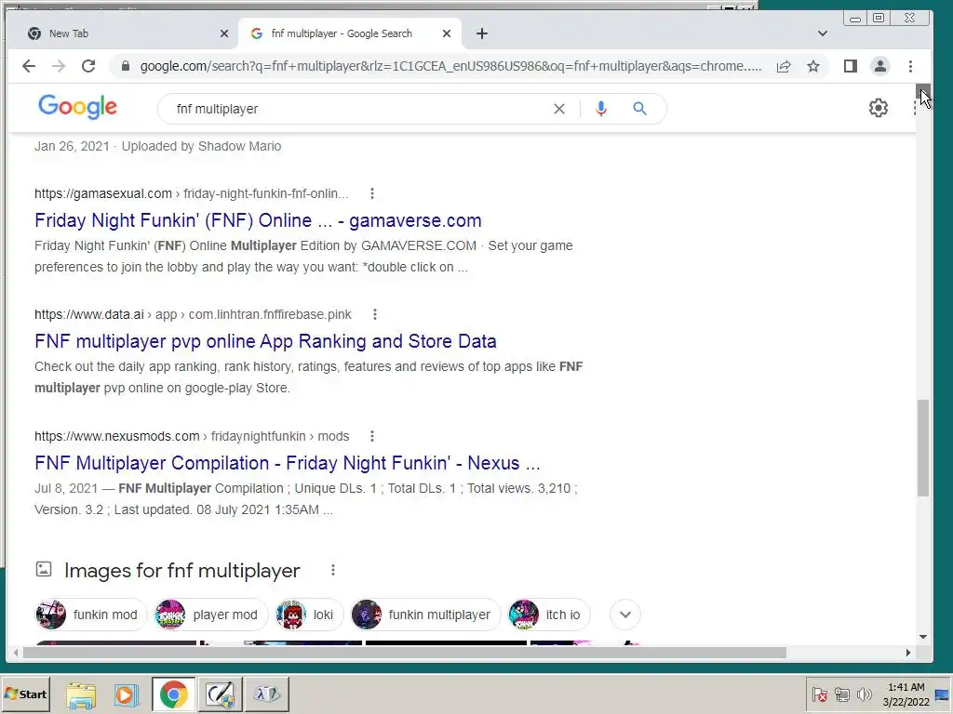Filter images by funkin multiplayer
This screenshot has width=953, height=714.
(x=424, y=615)
